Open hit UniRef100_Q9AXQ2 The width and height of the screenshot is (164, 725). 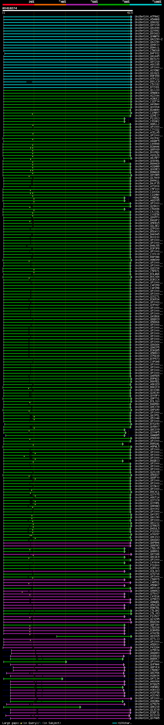coord(147,22)
